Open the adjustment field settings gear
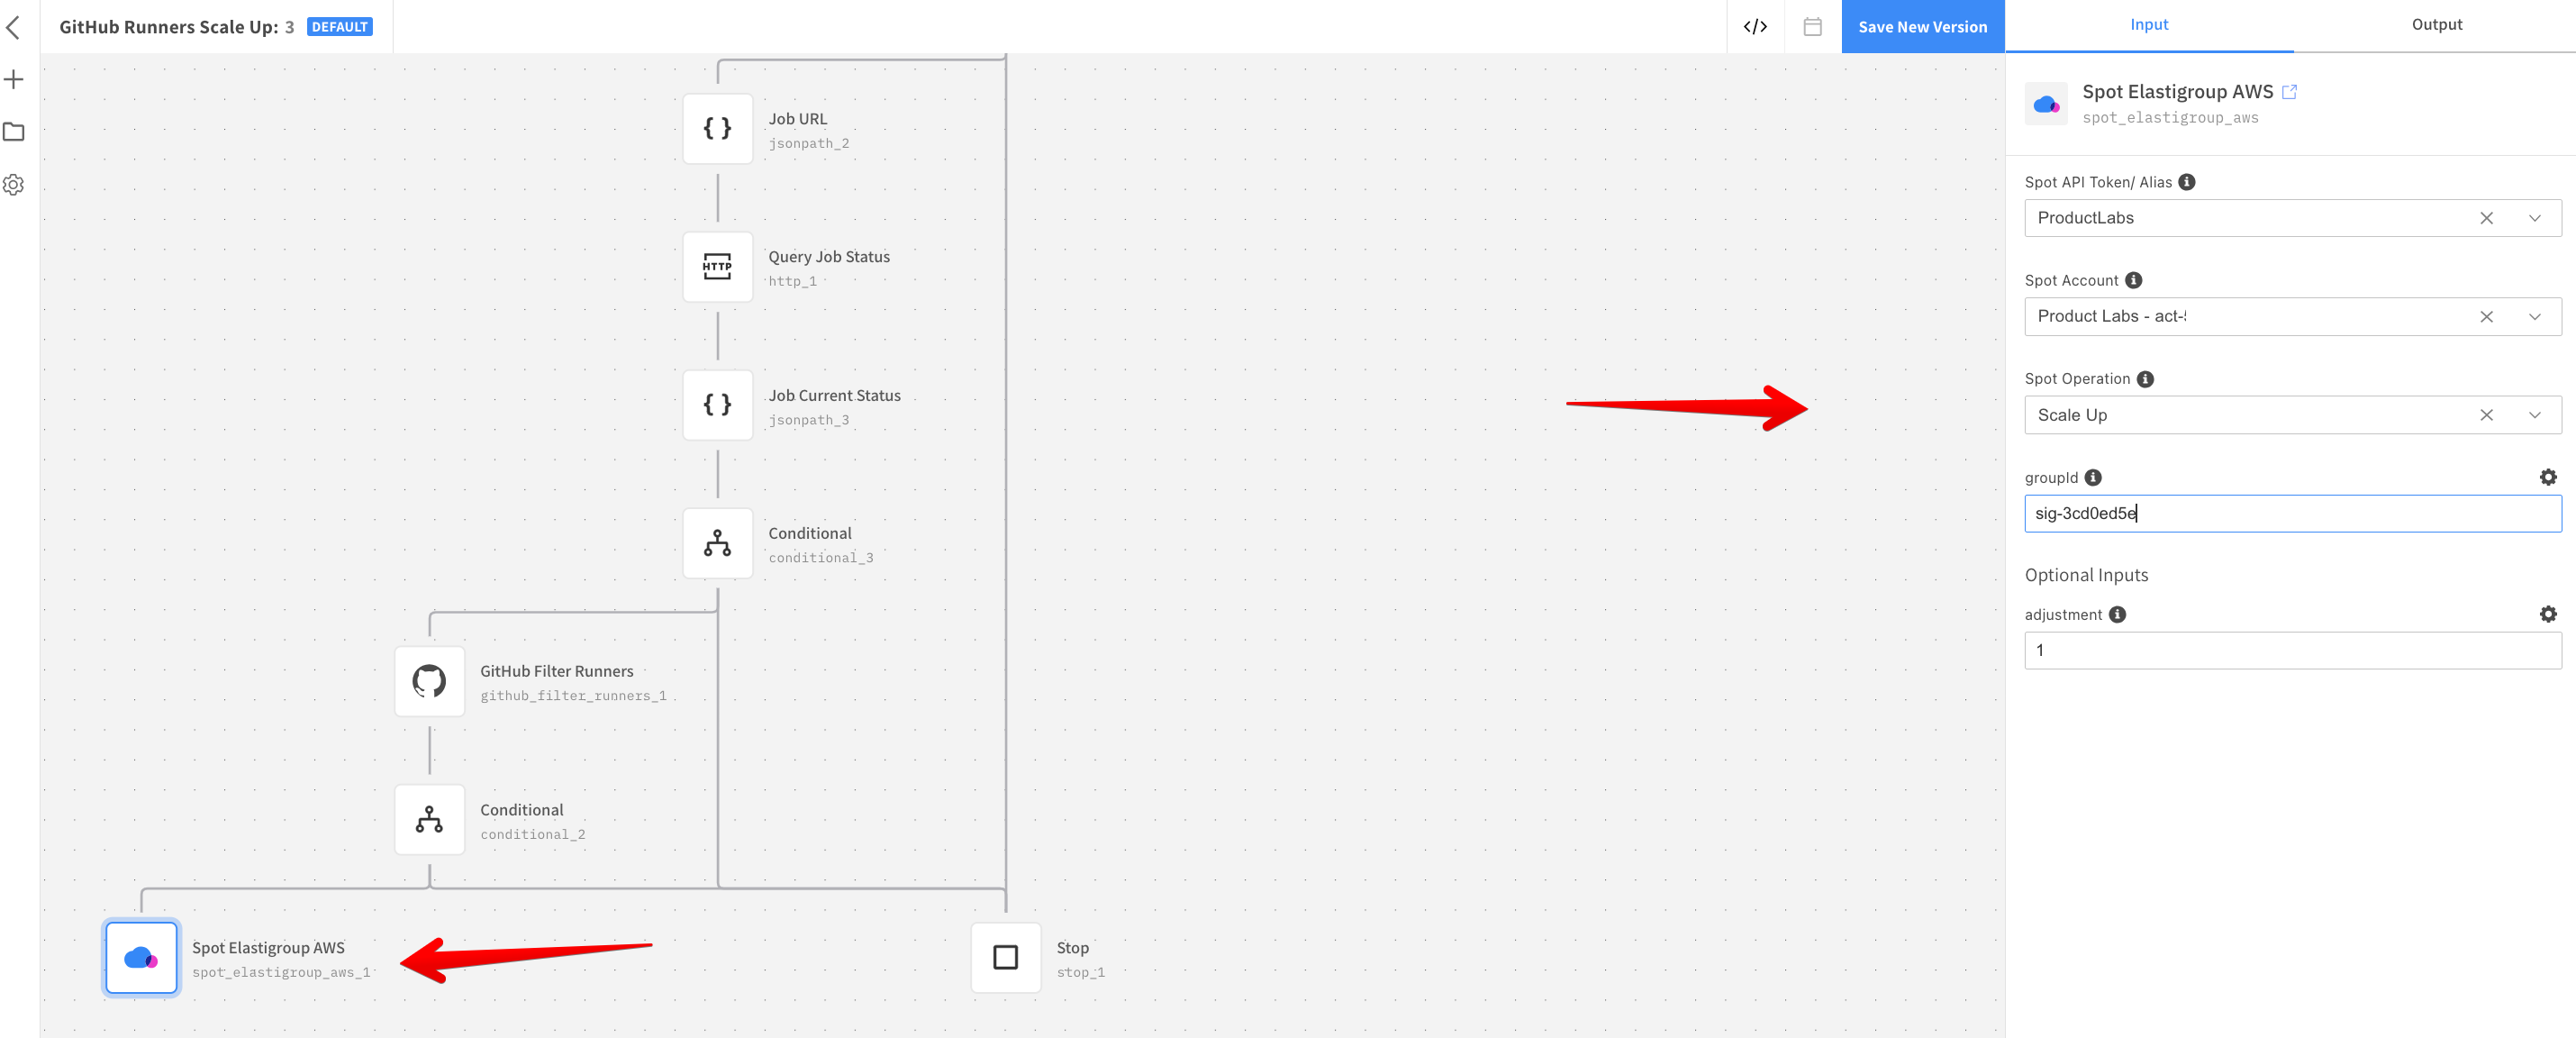 (2547, 614)
